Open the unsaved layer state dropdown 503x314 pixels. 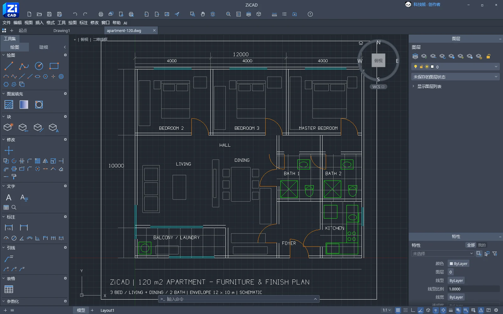click(455, 77)
